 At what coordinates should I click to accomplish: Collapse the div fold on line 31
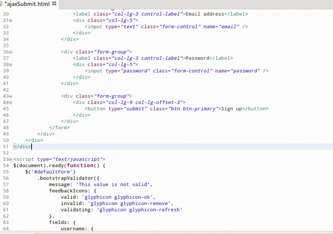(11, 20)
